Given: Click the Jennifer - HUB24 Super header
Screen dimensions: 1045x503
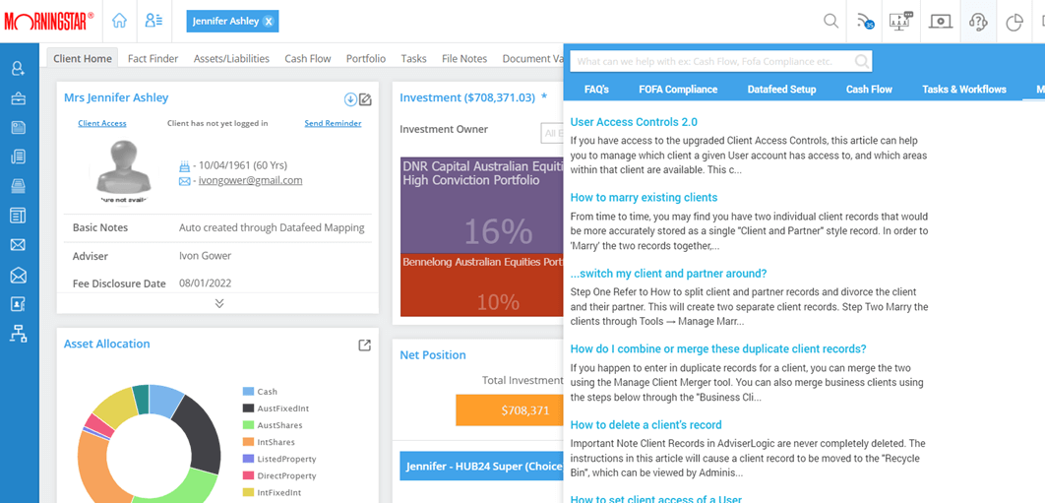Looking at the screenshot, I should tap(481, 467).
